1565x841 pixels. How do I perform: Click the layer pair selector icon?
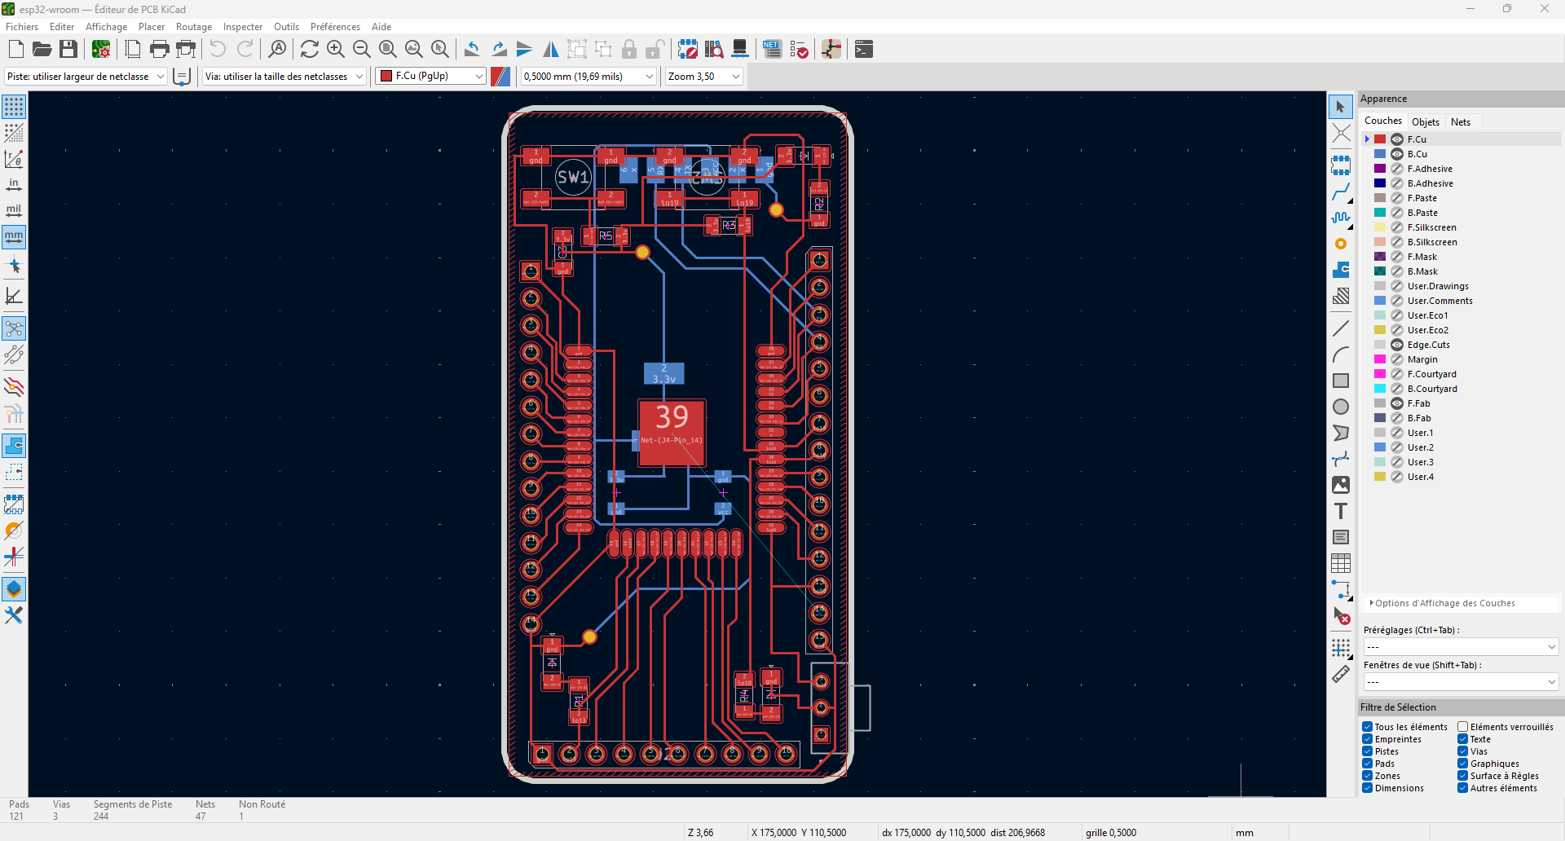pos(500,77)
